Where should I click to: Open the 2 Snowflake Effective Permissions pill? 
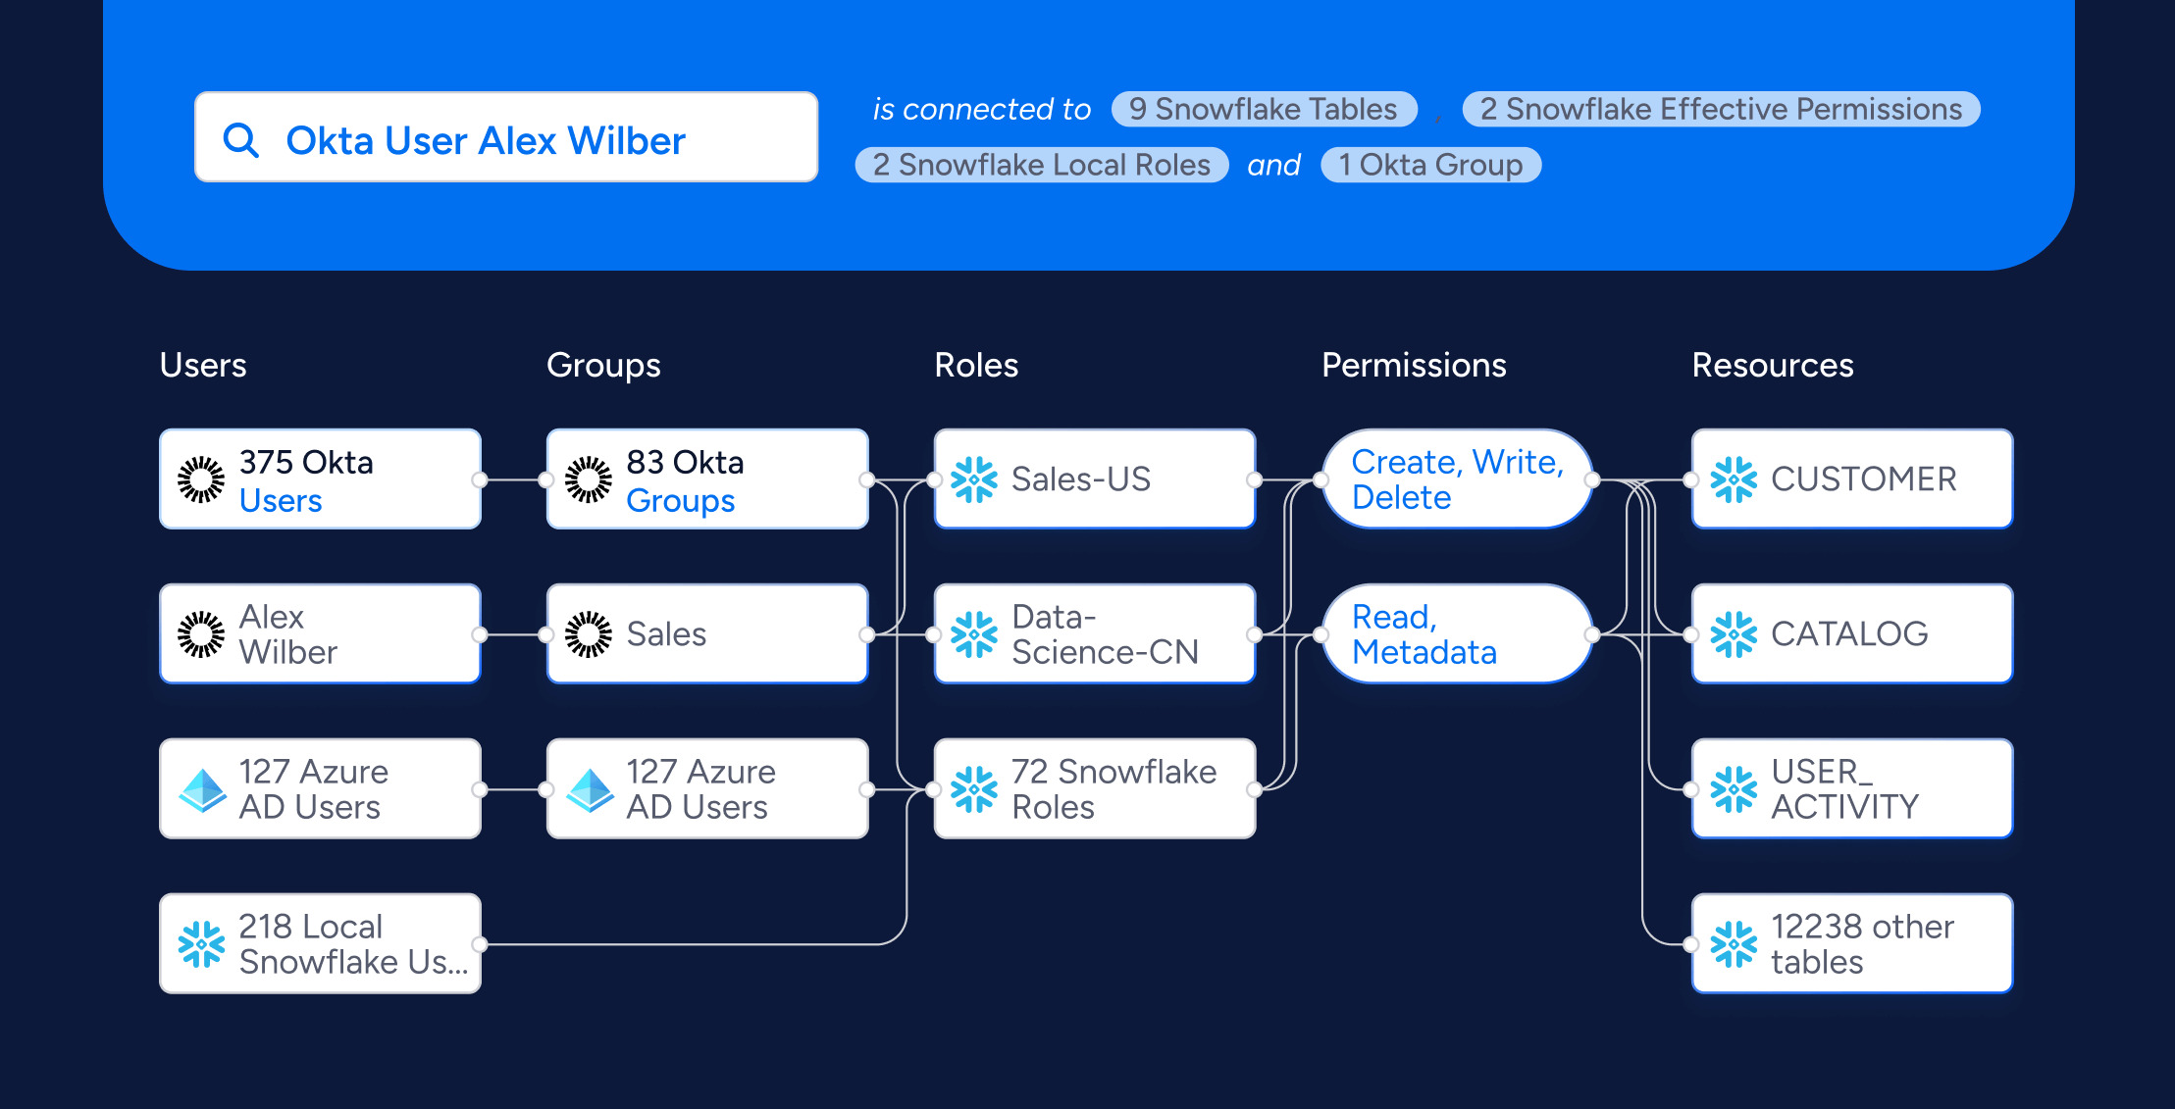tap(1721, 109)
